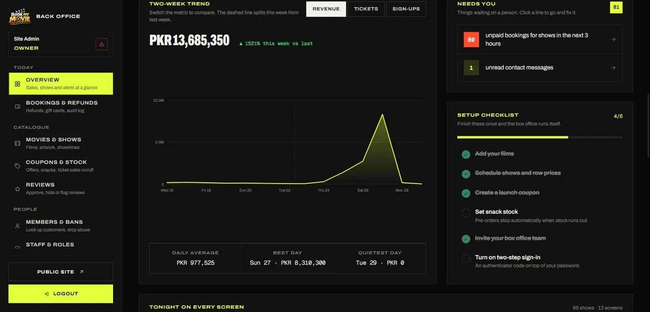Uncheck 'Create a launch coupon' item
Screen dimensions: 650x312
(466, 193)
